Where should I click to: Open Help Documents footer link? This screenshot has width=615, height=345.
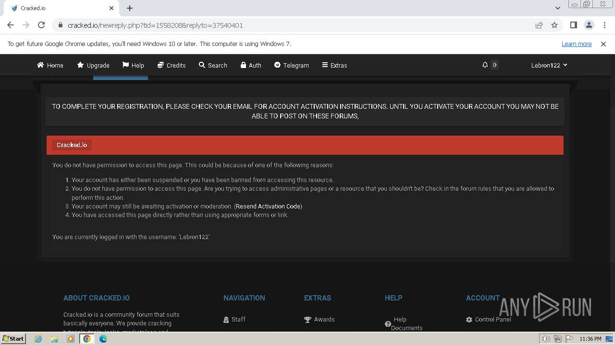[406, 323]
